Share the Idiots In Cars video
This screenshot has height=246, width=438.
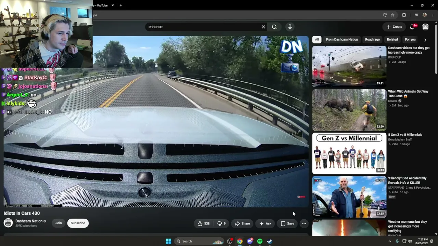242,223
